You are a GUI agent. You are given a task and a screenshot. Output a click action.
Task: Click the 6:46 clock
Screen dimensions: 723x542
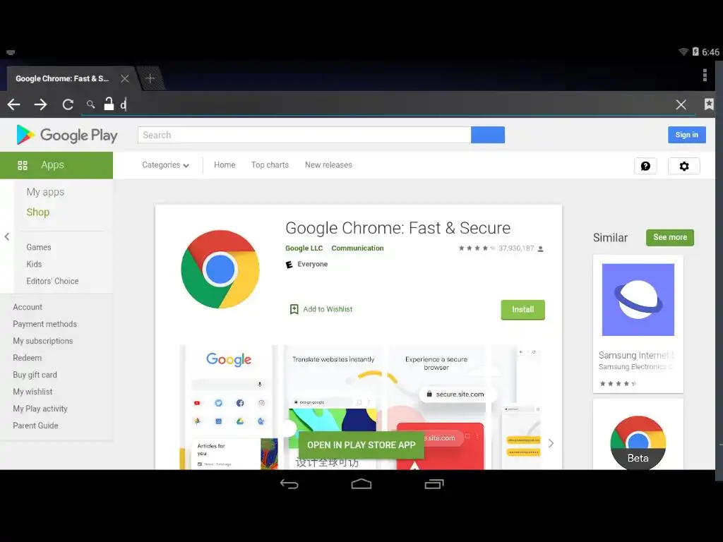pos(710,52)
